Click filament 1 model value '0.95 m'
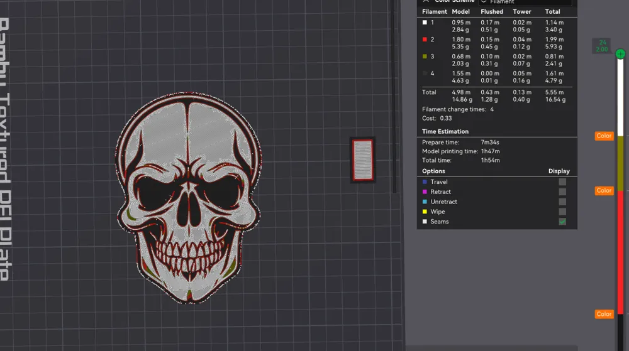629x351 pixels. tap(461, 23)
